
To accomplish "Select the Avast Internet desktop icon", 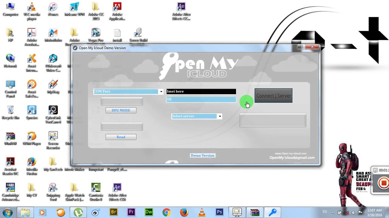I will pyautogui.click(x=32, y=63).
